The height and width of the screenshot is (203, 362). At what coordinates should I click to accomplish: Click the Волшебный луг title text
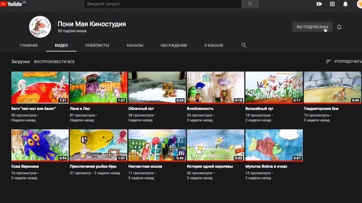pos(259,109)
